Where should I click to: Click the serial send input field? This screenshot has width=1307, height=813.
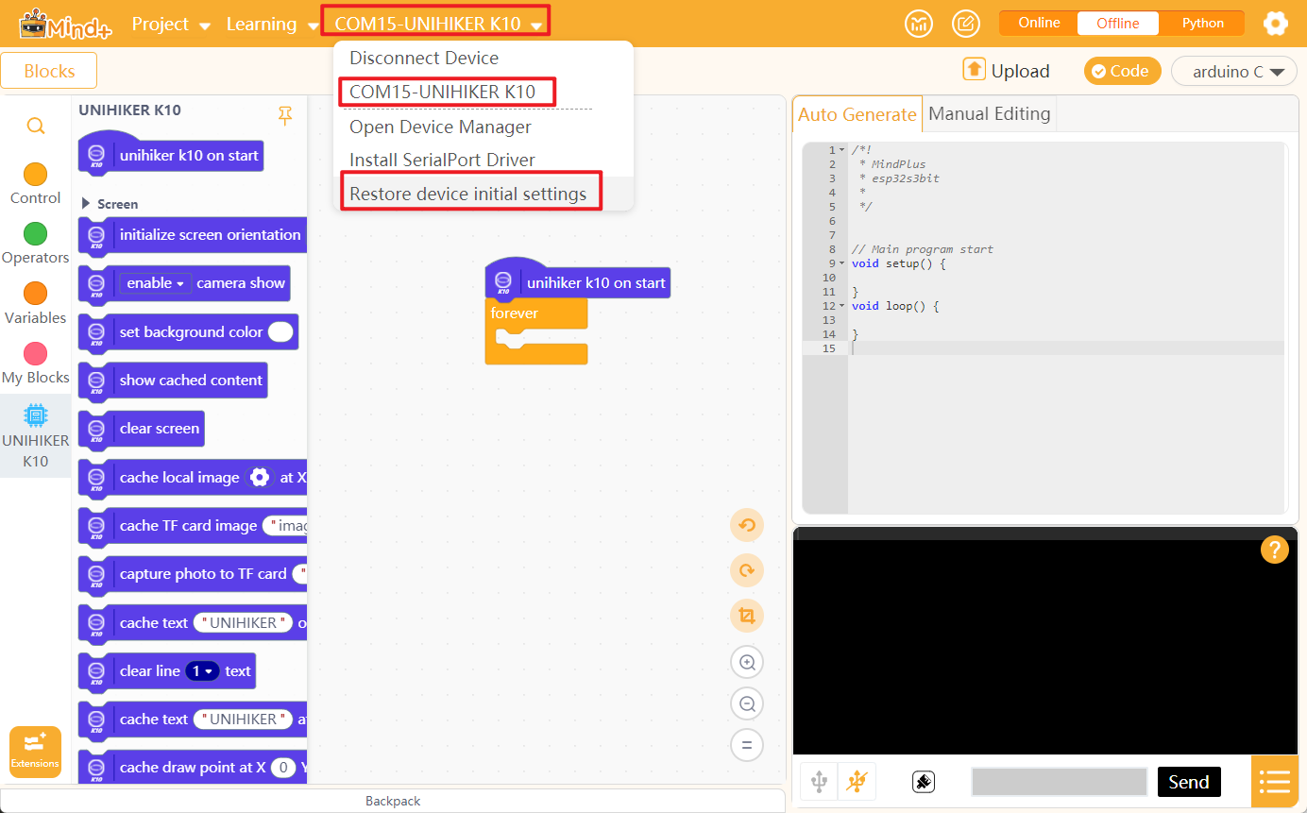pos(1059,782)
